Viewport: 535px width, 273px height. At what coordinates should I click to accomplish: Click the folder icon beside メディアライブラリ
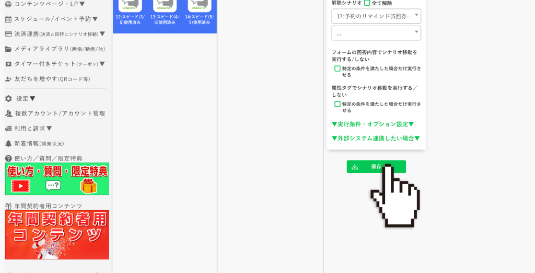pos(8,49)
